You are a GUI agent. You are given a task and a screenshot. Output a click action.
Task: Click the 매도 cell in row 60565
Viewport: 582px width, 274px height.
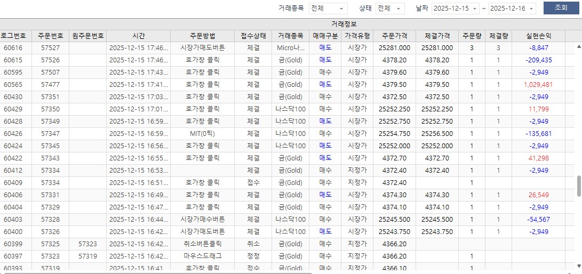coord(325,85)
